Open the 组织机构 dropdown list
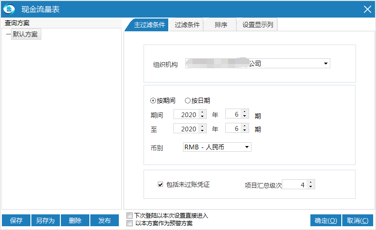The width and height of the screenshot is (376, 230). [x=326, y=64]
